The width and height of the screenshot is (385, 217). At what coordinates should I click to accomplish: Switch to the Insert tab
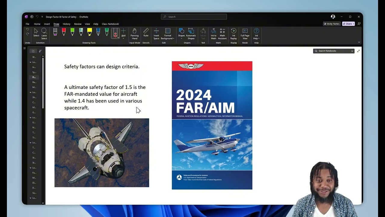click(x=47, y=24)
